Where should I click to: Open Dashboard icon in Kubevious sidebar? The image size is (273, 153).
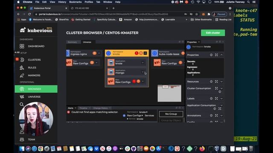pos(22,46)
